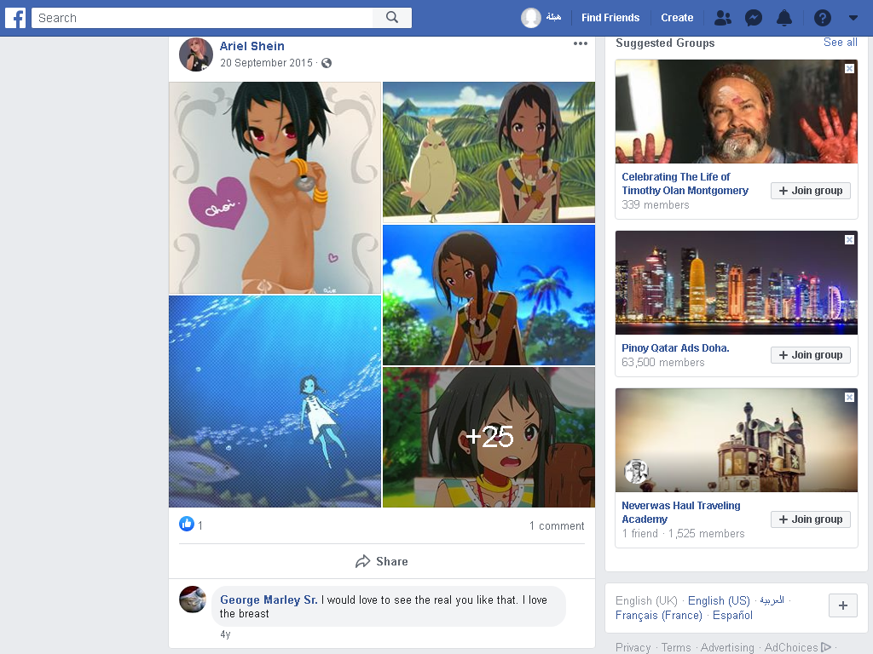Click the Facebook logo icon

coord(15,18)
